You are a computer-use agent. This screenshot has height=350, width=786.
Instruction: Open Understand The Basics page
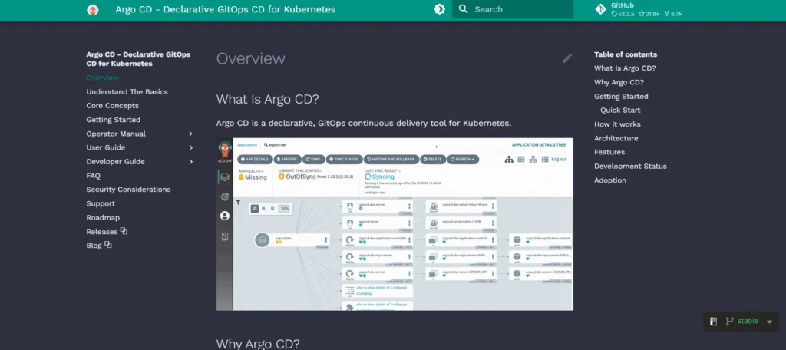point(127,92)
